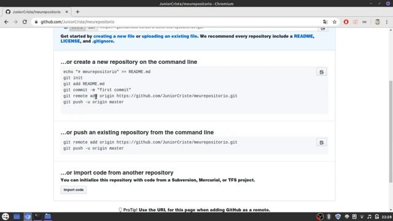Open the red circular extension icon
Image resolution: width=393 pixels, height=221 pixels.
click(x=346, y=22)
